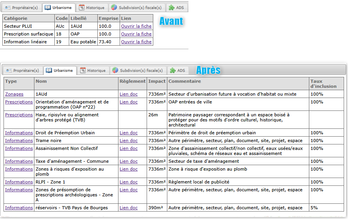The height and width of the screenshot is (219, 348).
Task: Click the Historique calendar icon in the Avant panel
Action: (81, 8)
